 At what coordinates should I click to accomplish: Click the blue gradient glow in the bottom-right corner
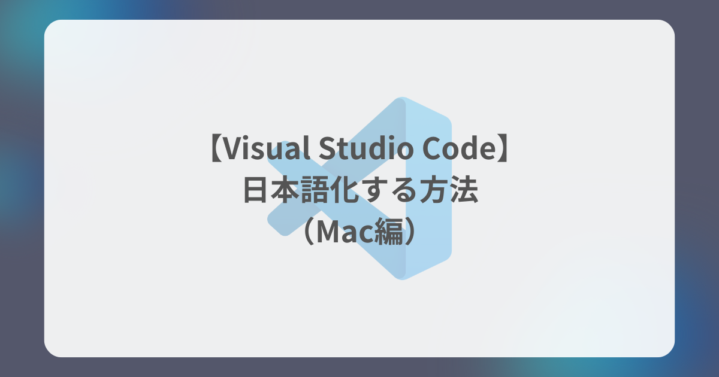tap(695, 347)
